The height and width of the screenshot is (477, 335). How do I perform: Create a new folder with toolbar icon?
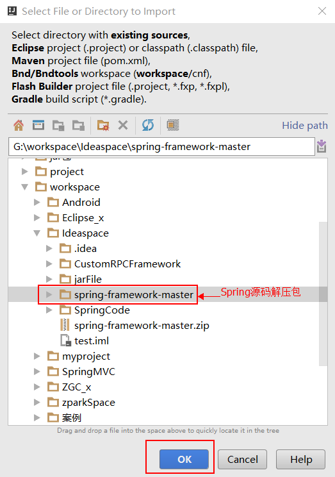(x=103, y=125)
